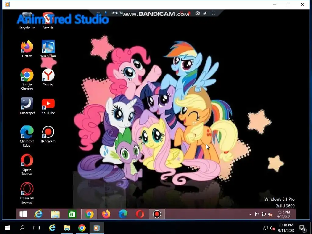Open the notification center with badge 1
This screenshot has height=234, width=312.
[x=303, y=228]
